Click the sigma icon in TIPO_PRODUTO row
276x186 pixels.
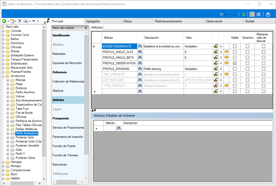pyautogui.click(x=221, y=74)
